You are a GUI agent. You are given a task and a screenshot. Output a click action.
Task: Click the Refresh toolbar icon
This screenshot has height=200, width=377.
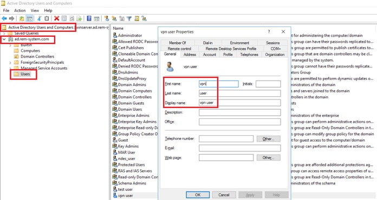[71, 18]
